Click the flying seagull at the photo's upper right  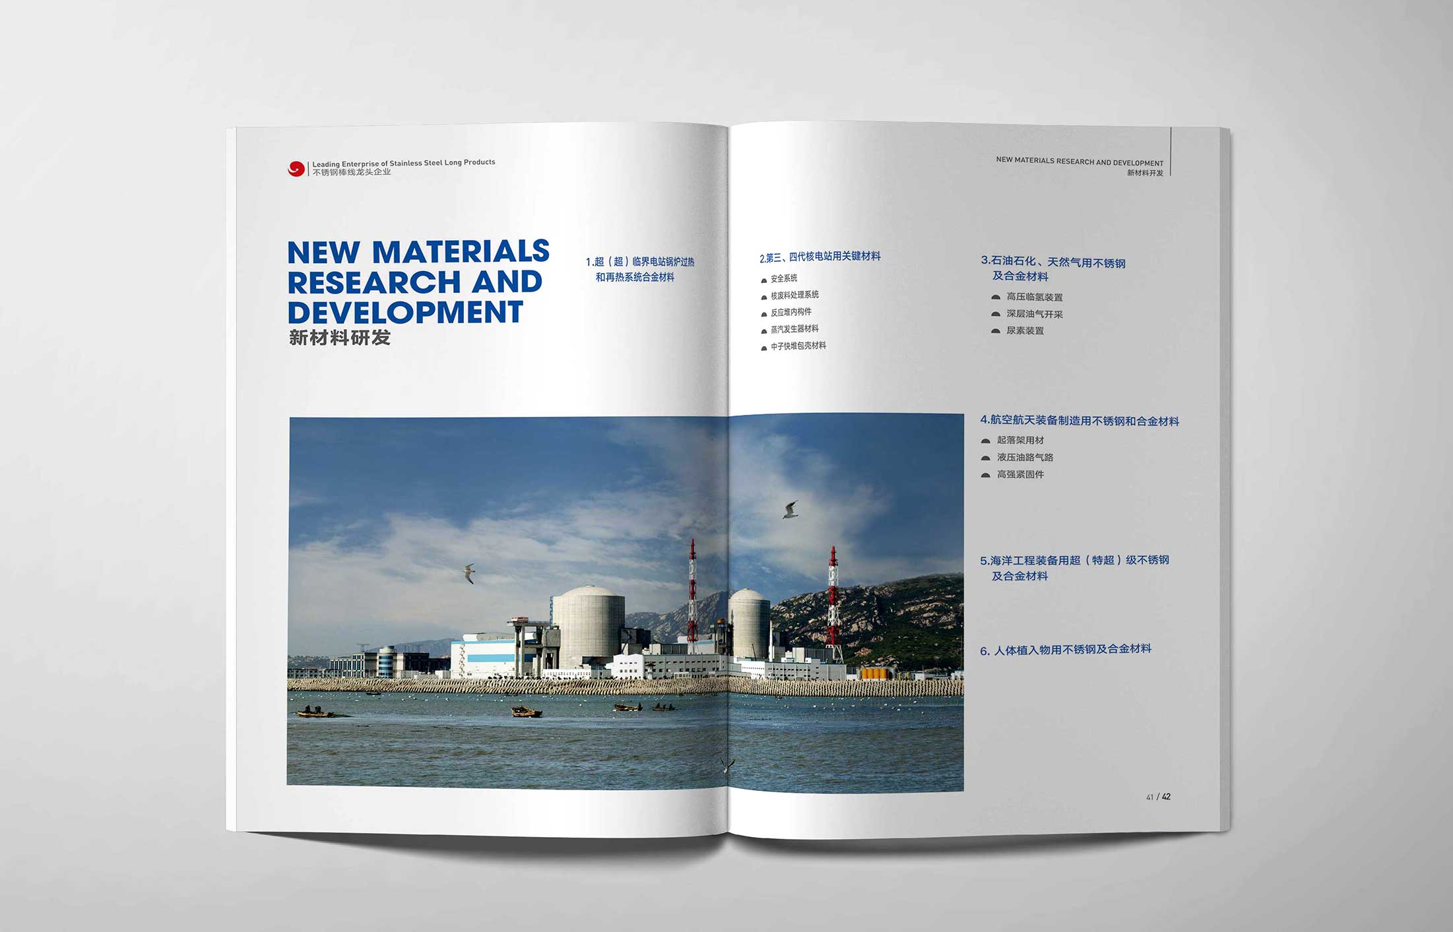(791, 509)
